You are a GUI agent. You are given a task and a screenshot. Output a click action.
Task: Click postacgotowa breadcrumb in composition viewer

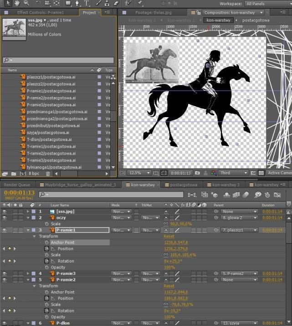click(256, 20)
